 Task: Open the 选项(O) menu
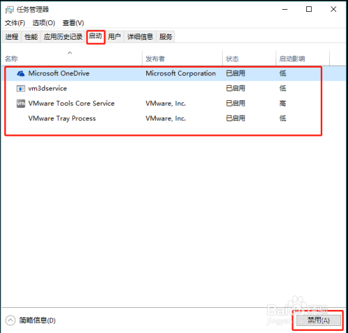coord(44,23)
